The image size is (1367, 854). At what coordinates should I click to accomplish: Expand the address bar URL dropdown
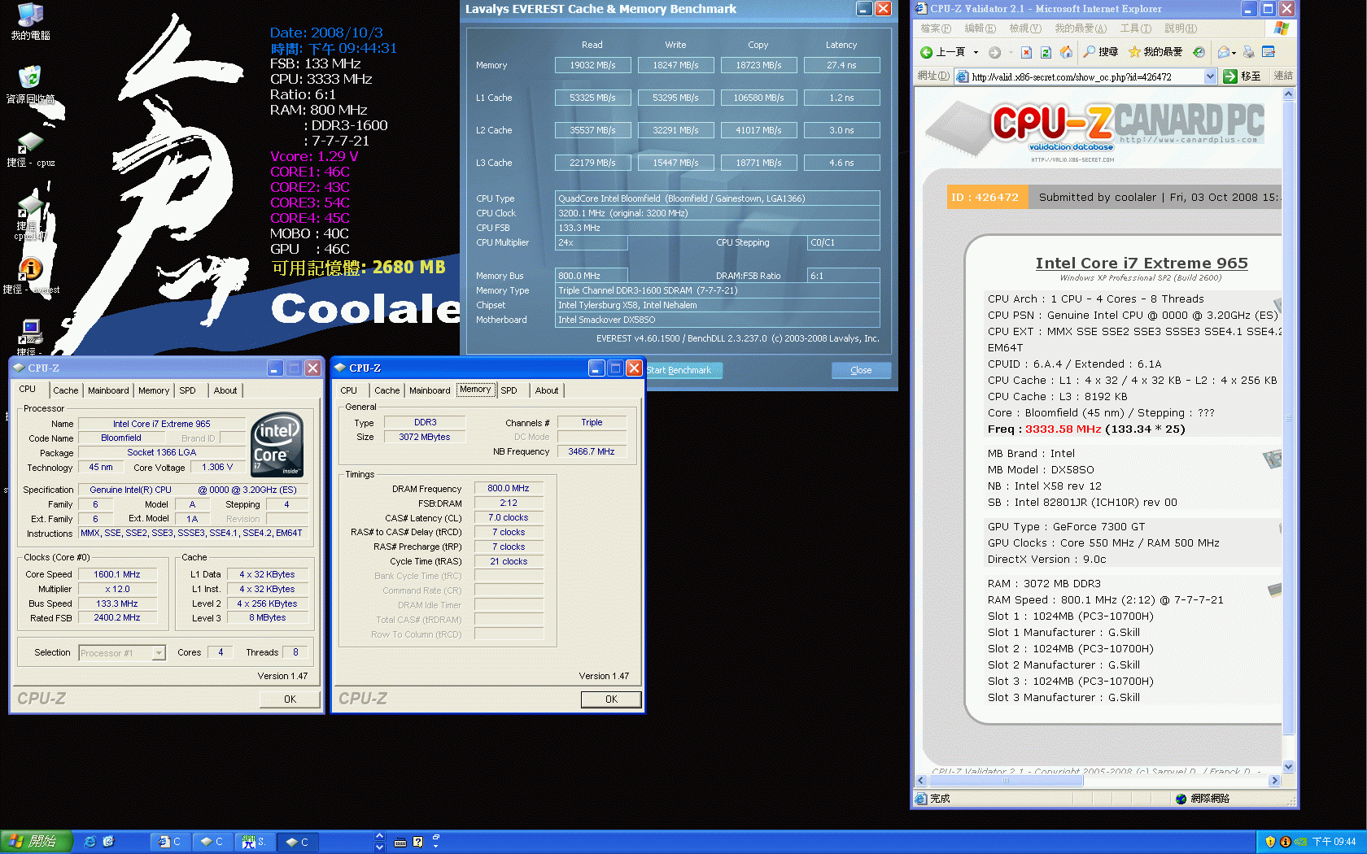[x=1210, y=76]
